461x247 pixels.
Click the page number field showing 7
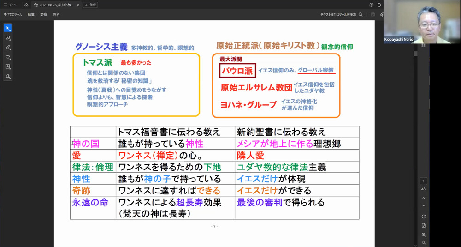click(x=423, y=181)
